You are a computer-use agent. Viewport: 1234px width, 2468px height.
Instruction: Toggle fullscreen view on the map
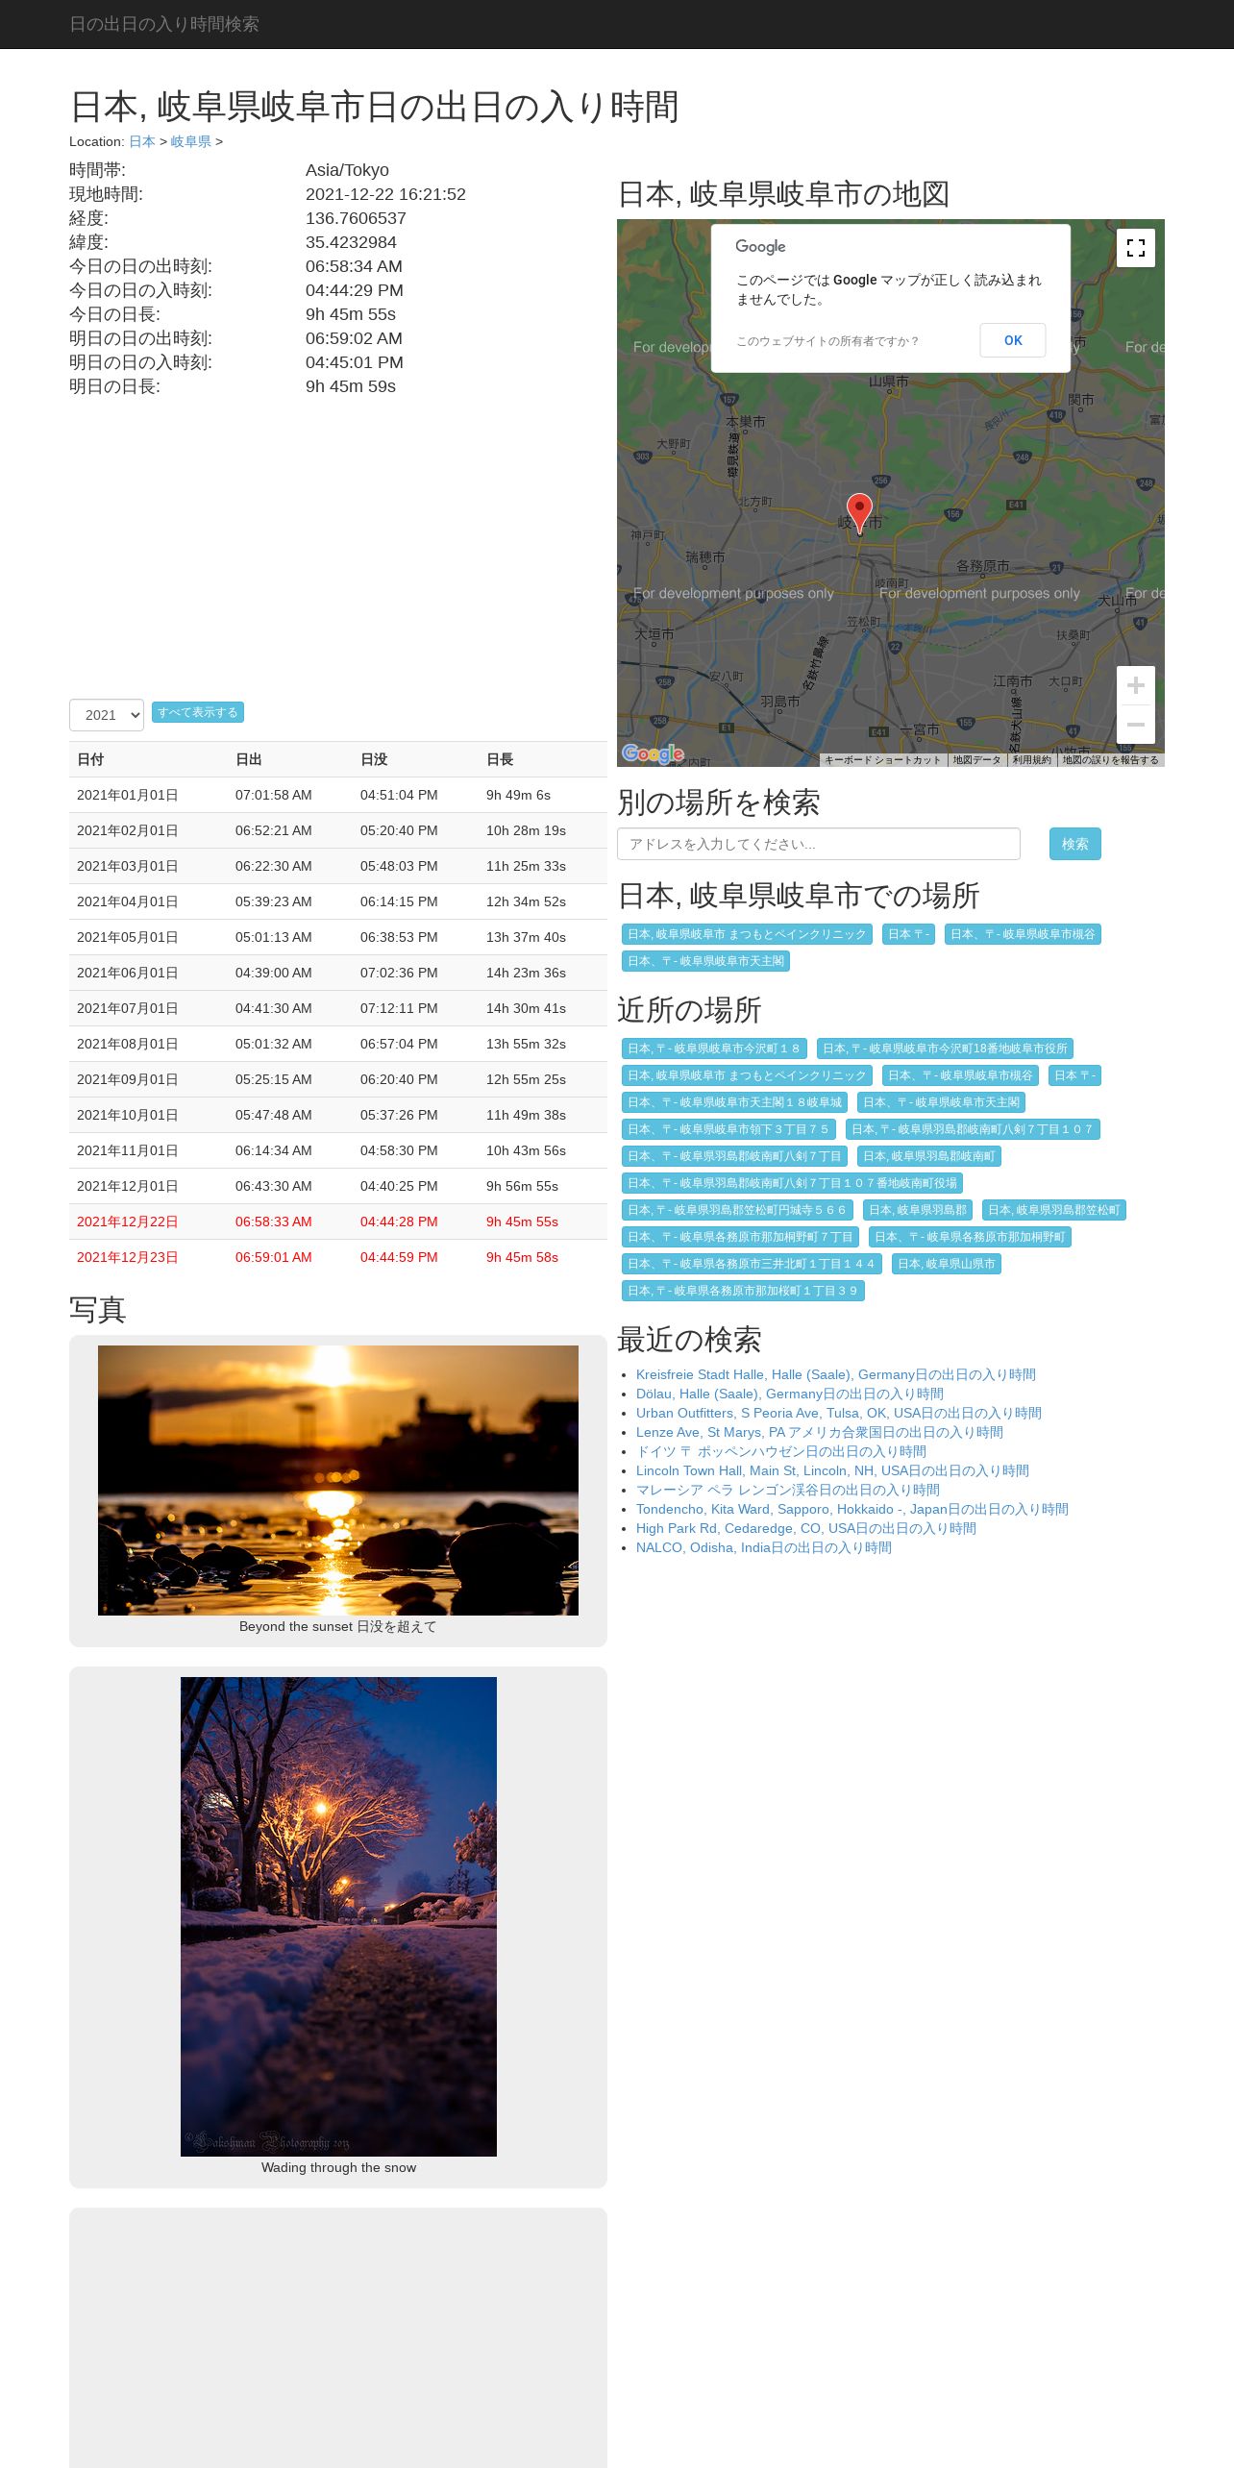click(x=1135, y=248)
